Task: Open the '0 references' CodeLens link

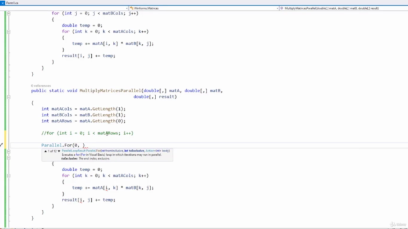Action: coord(41,86)
